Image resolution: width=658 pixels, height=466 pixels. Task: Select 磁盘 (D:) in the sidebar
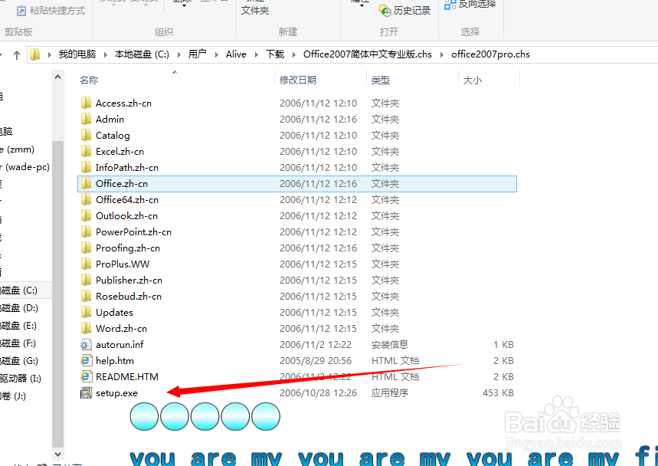[23, 308]
